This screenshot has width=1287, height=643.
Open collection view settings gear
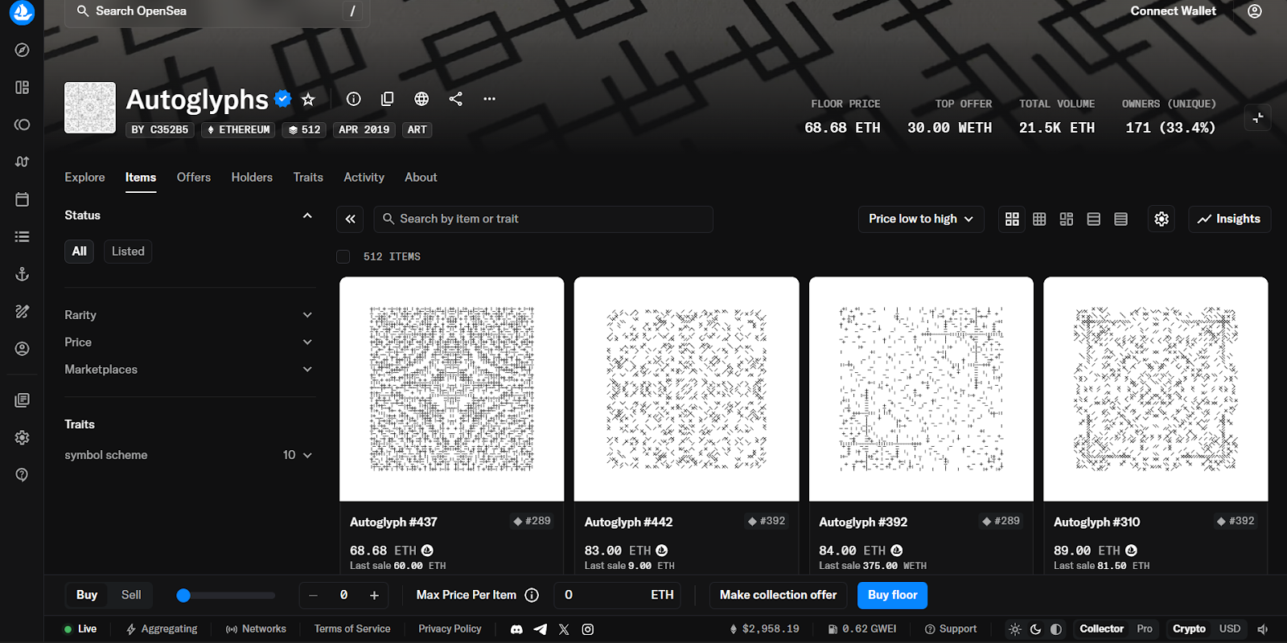point(1162,219)
